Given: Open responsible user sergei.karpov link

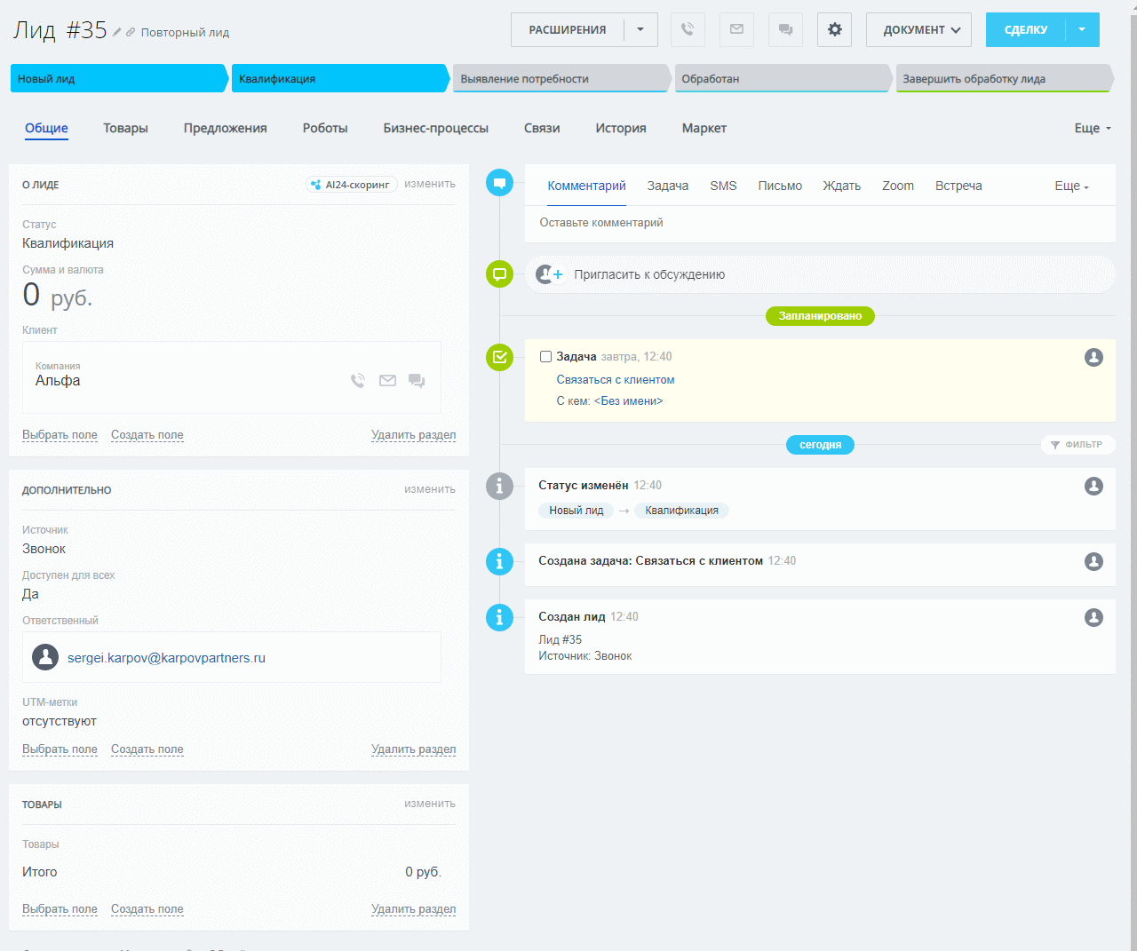Looking at the screenshot, I should tap(166, 658).
